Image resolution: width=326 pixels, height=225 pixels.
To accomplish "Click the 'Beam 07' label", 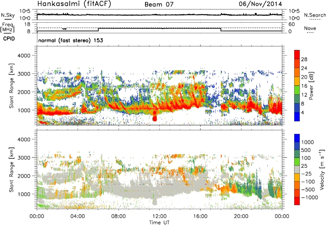I will click(159, 4).
